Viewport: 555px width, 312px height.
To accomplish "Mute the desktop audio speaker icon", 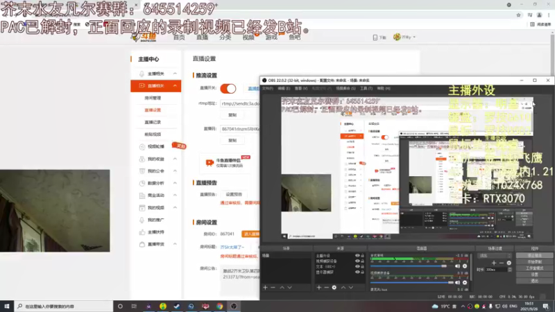I will (x=457, y=266).
